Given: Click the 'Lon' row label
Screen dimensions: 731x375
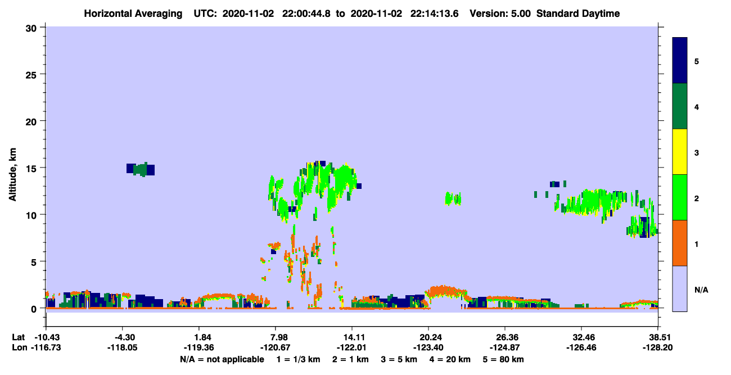Looking at the screenshot, I should coord(19,347).
